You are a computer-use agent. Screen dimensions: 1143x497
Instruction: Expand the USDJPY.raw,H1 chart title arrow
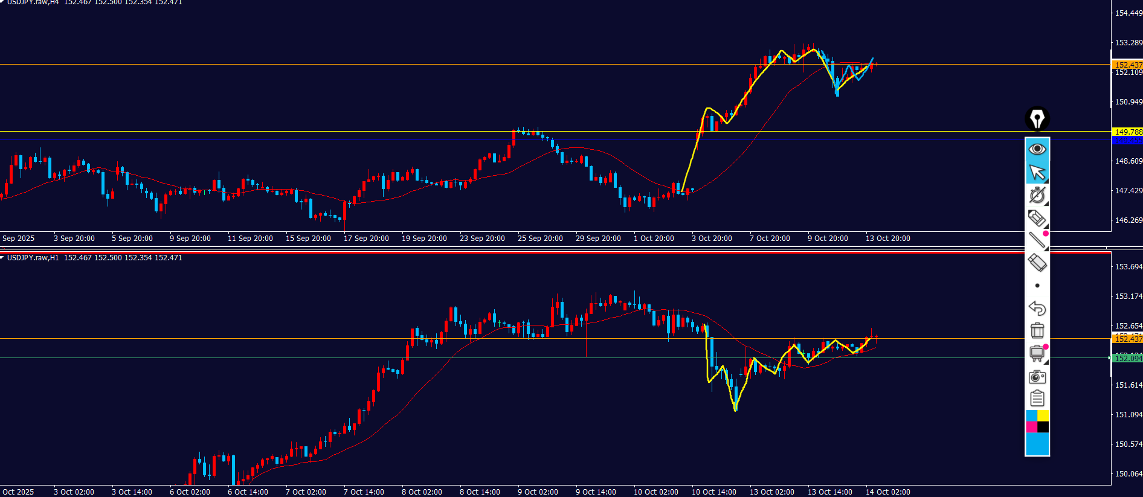point(2,258)
